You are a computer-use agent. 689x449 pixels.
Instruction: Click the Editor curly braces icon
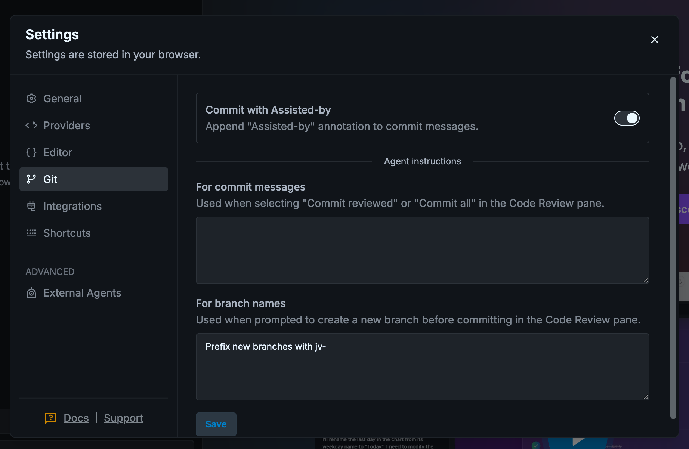[31, 152]
